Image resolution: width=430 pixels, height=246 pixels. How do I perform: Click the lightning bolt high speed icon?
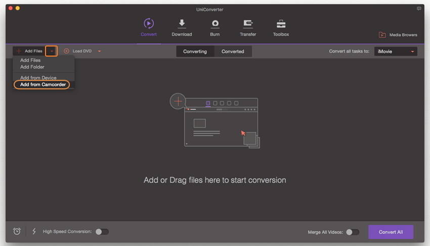click(34, 231)
